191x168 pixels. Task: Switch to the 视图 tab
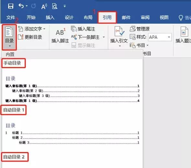coord(164,17)
